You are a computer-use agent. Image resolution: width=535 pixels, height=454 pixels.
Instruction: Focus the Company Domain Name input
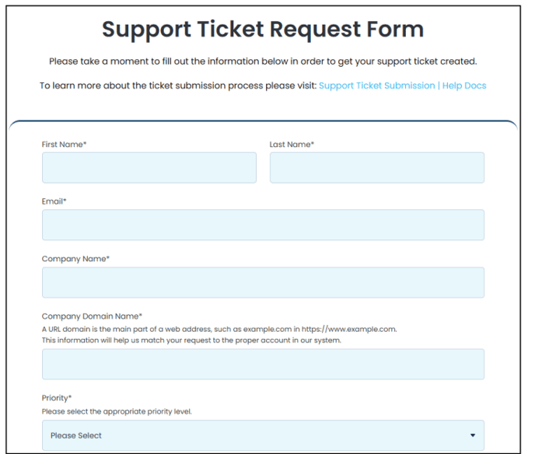coord(263,364)
